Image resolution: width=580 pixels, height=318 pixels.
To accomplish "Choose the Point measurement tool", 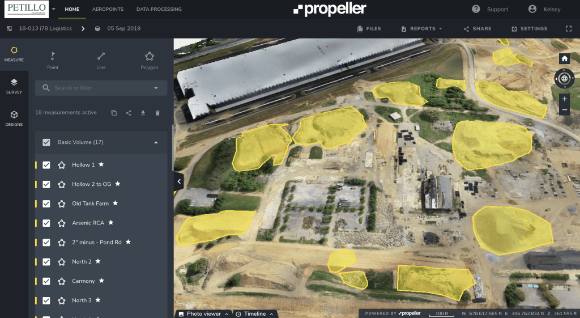I will pyautogui.click(x=53, y=60).
